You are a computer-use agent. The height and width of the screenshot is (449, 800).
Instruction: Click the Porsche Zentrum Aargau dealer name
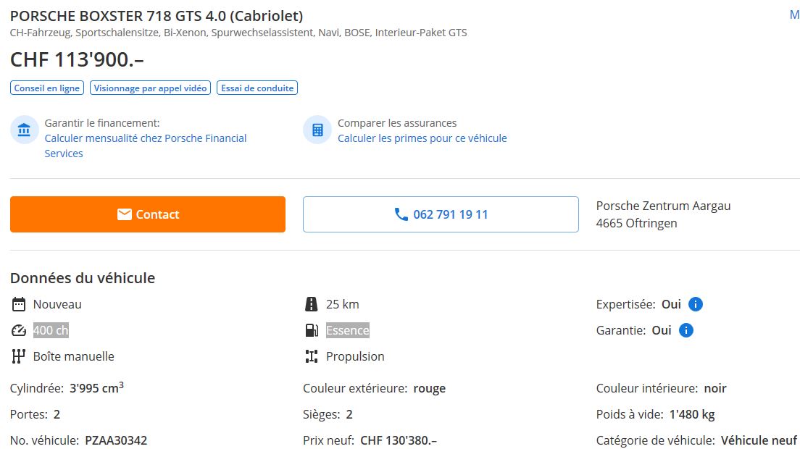663,206
